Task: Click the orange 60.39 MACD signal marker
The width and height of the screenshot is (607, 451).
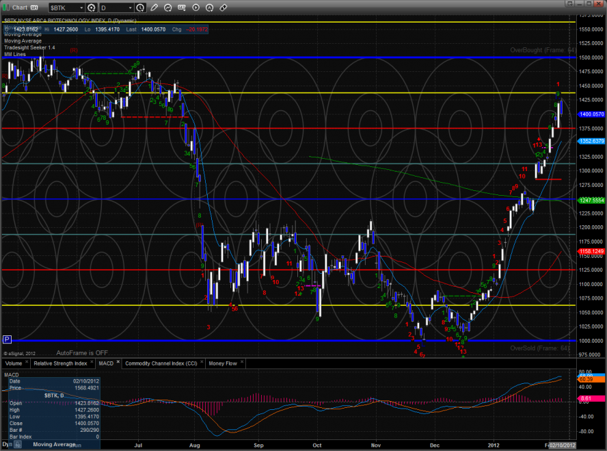Action: click(591, 379)
